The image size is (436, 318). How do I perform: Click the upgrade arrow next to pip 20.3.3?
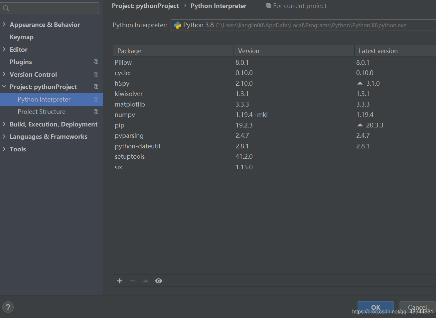click(x=360, y=125)
